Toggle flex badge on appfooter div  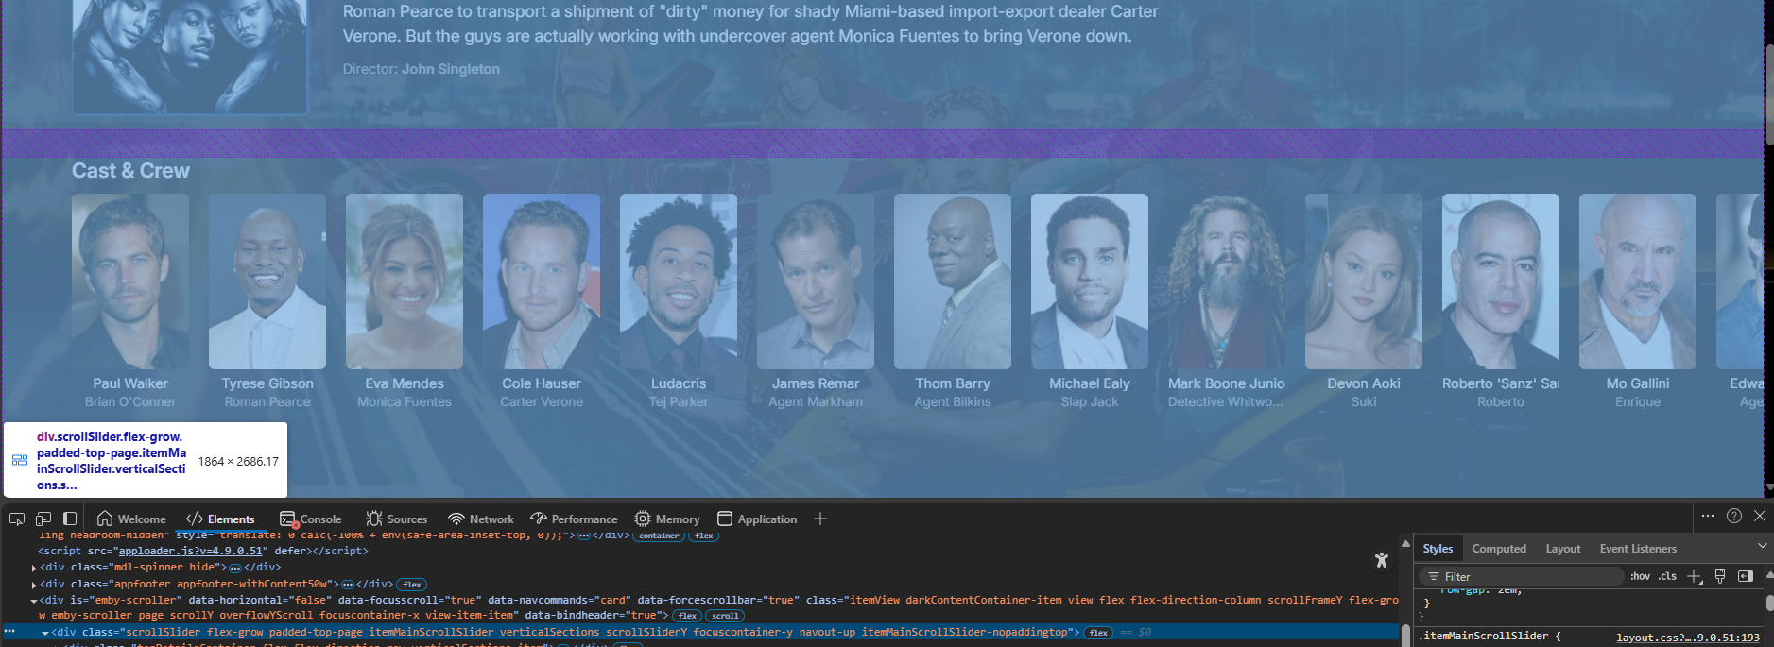(412, 585)
